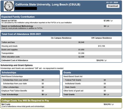
Task: Click the $0 value for Employer Paid Tuition Benefits
Action: click(43, 91)
